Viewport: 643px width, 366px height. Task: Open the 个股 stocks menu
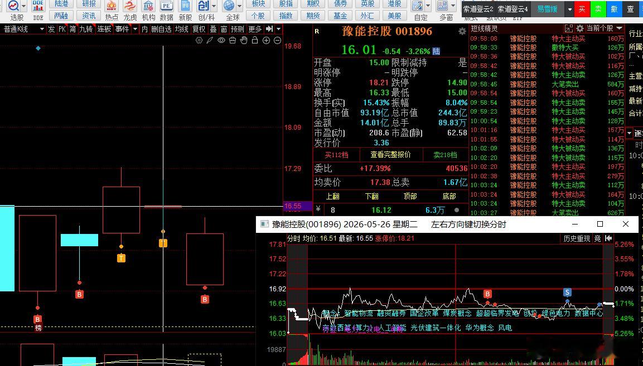258,16
